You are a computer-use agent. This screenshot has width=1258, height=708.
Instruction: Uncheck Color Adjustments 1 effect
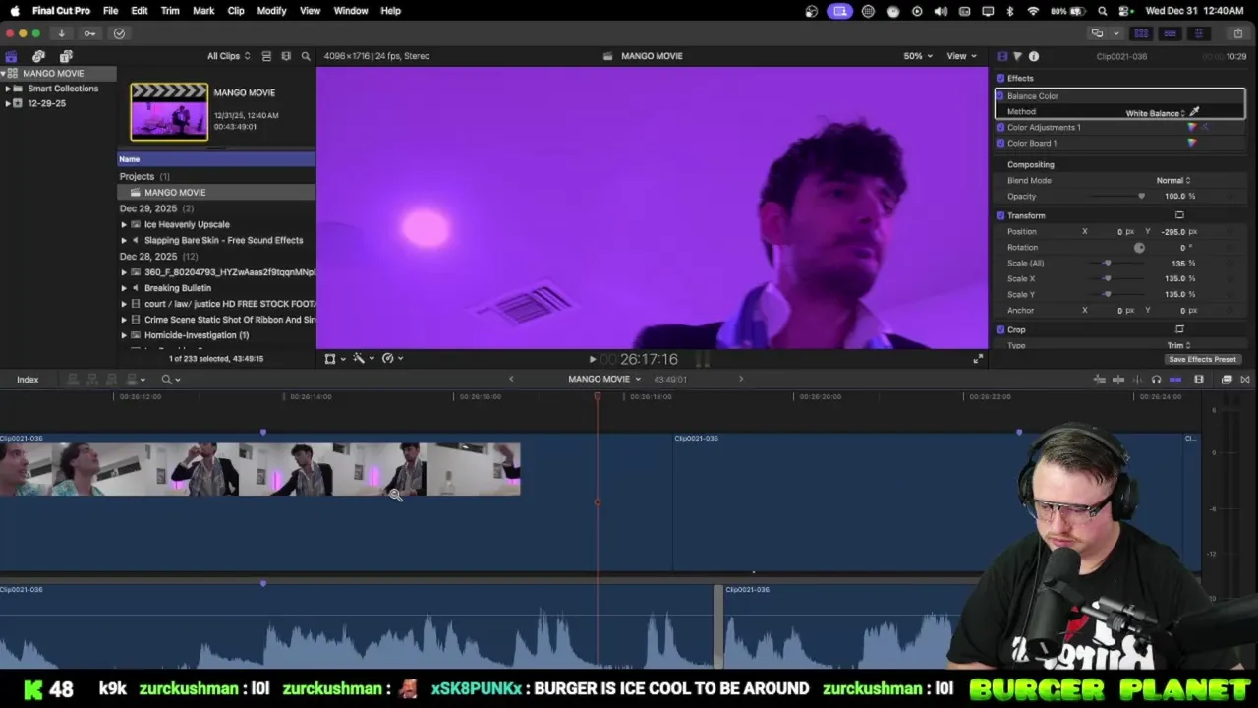[x=1001, y=127]
